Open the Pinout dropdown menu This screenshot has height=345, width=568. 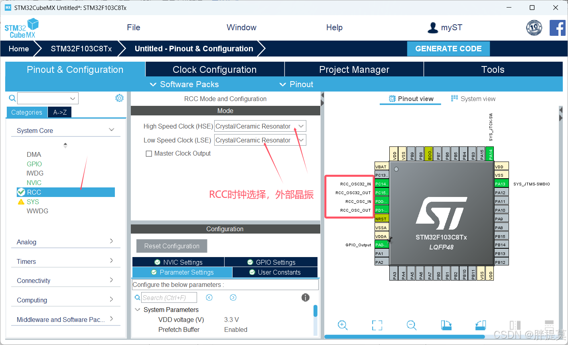tap(296, 84)
